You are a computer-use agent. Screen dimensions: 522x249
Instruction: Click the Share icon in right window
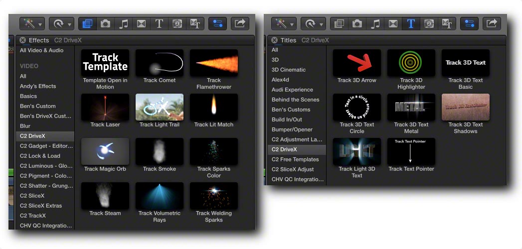click(492, 23)
